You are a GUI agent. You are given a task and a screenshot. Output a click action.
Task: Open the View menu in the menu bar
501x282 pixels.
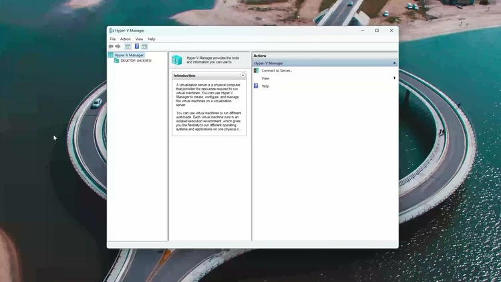tap(139, 39)
